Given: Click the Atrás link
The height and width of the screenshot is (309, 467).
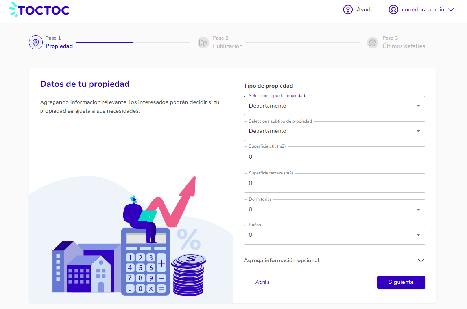Looking at the screenshot, I should click(262, 282).
